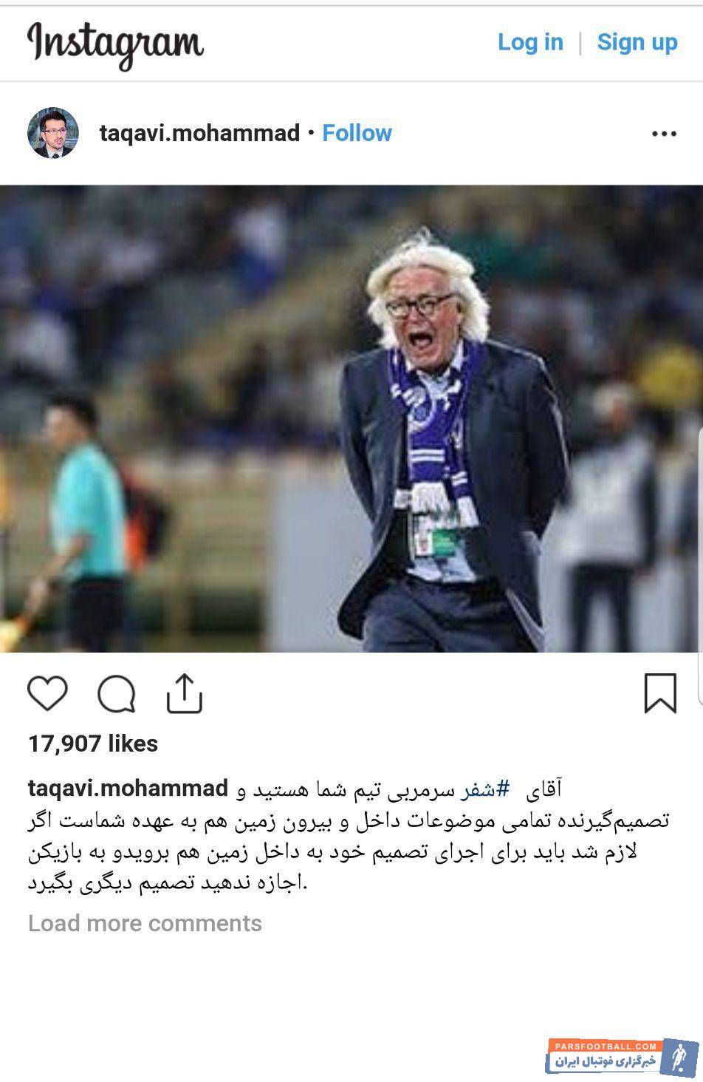This screenshot has width=703, height=1082.
Task: Expand Load more comments
Action: [x=145, y=923]
